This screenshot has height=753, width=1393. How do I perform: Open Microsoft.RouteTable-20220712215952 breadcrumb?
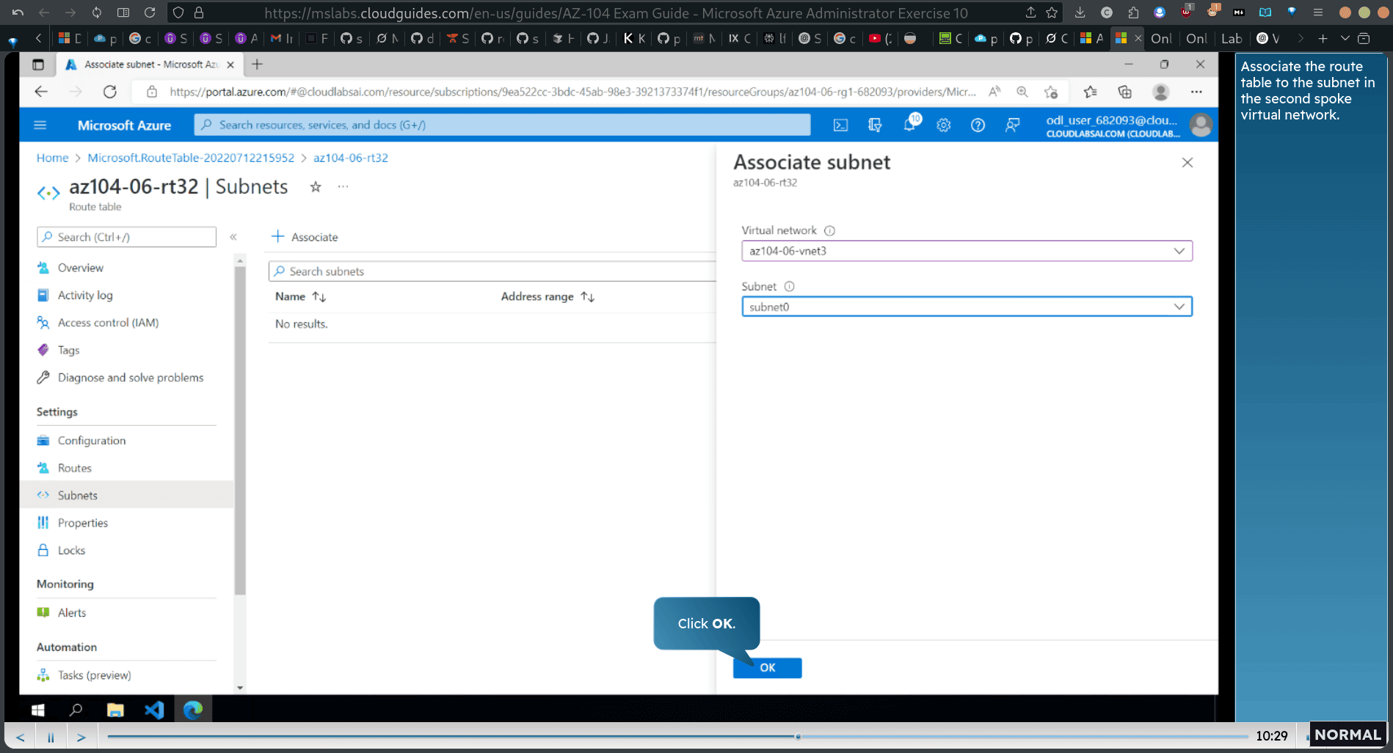pos(191,158)
